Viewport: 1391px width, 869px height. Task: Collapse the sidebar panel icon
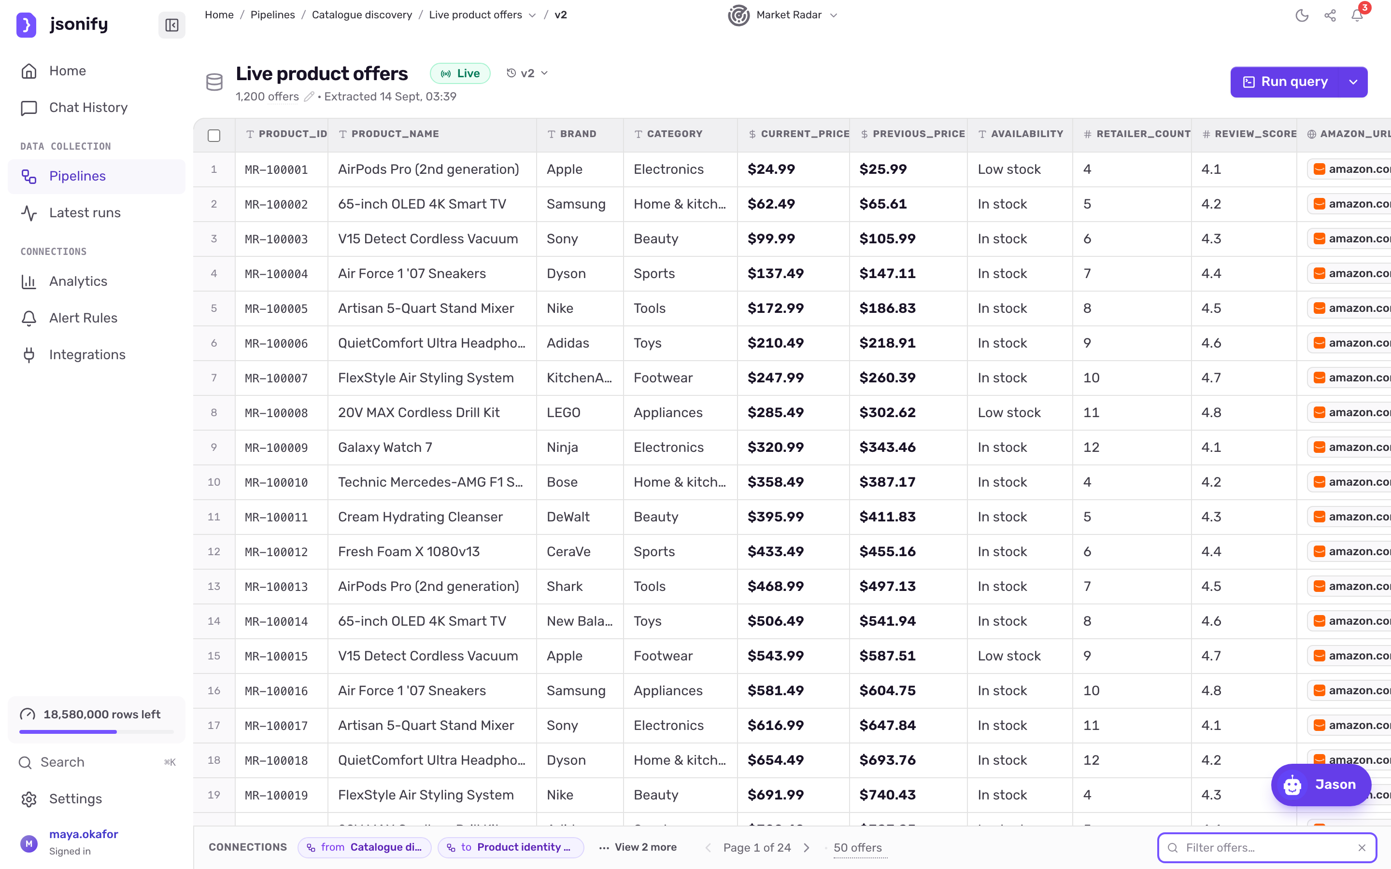[172, 25]
